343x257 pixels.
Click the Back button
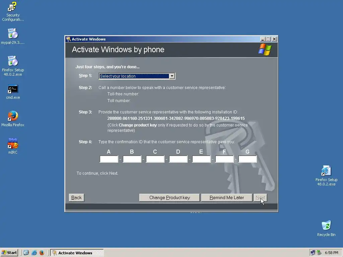(76, 197)
